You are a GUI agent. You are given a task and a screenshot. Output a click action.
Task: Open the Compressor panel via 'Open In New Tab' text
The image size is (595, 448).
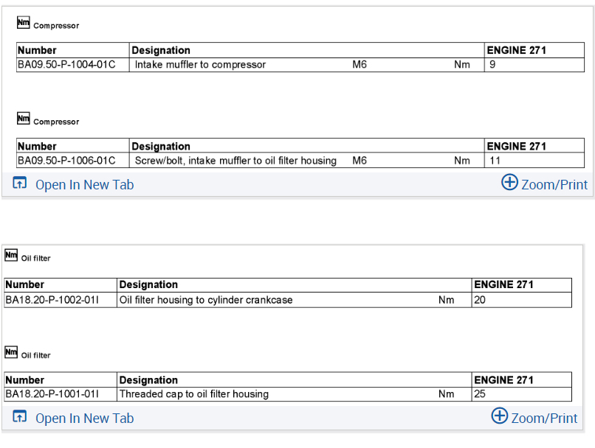[85, 185]
